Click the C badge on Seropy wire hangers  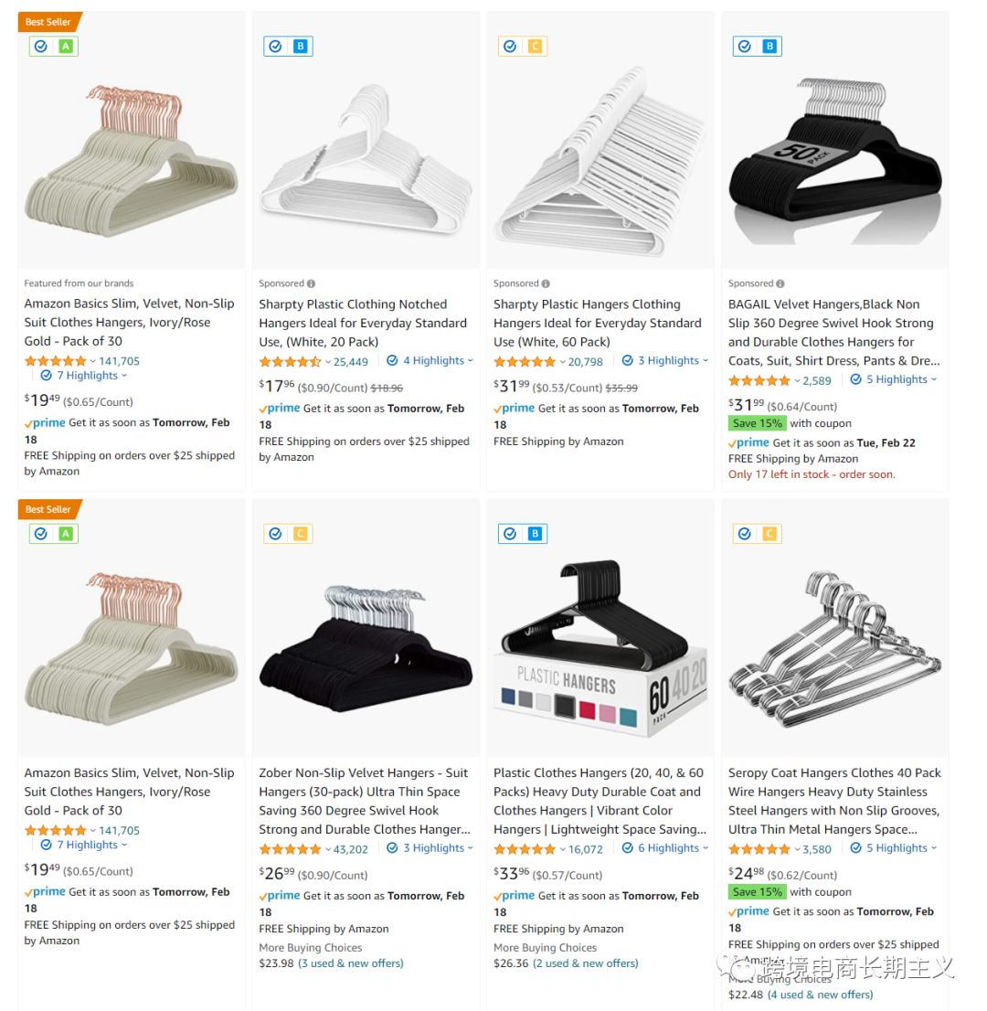click(769, 534)
